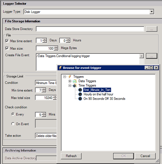This screenshot has width=162, height=164.
Task: Click the Data Store Directory text field
Action: tap(90, 29)
